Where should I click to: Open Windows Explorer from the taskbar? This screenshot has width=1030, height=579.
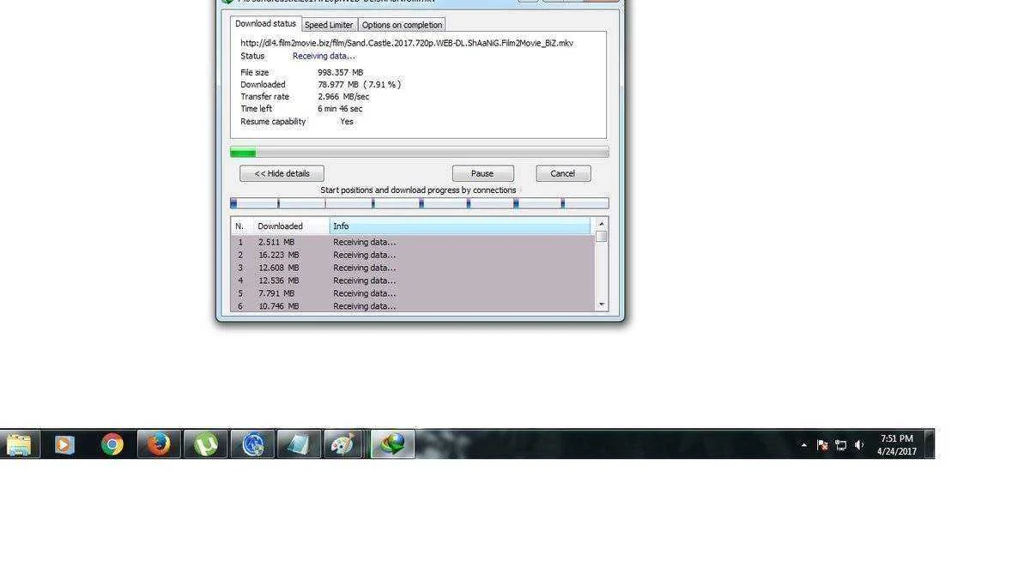19,444
